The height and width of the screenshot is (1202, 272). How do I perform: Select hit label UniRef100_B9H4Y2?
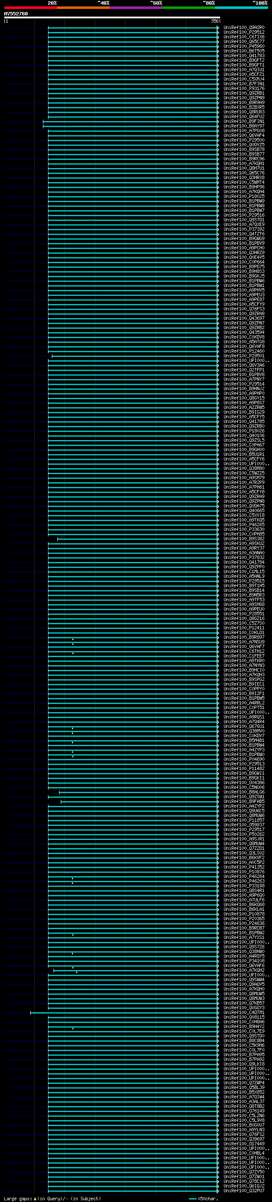244,1026
